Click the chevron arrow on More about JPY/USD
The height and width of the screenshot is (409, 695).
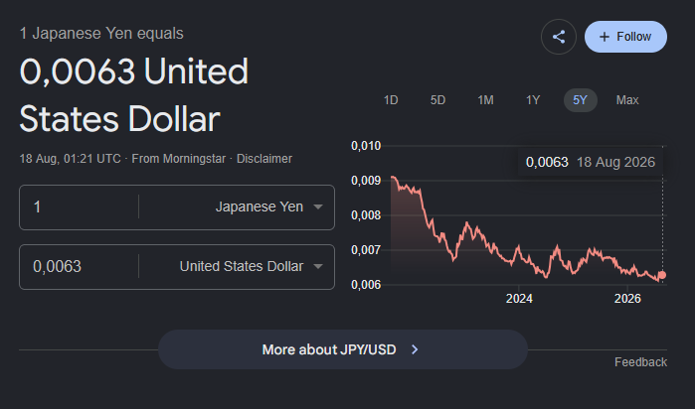tap(415, 349)
